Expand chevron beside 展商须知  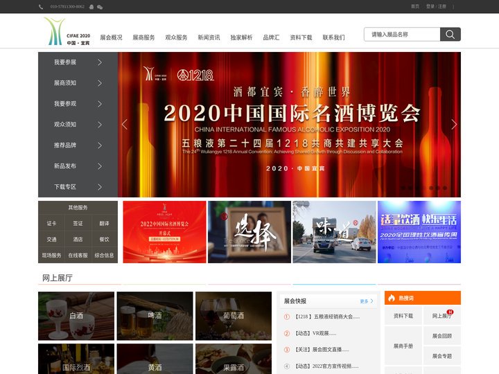tap(100, 83)
